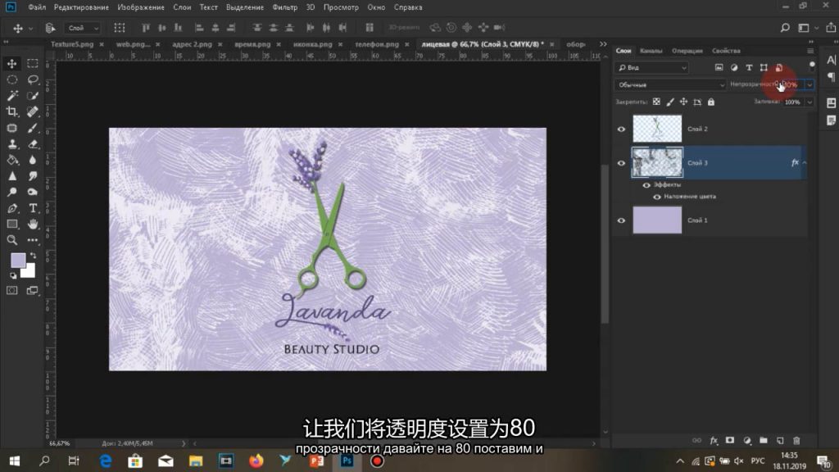The width and height of the screenshot is (839, 472).
Task: Open the fill Заливка dropdown arrow
Action: tap(810, 102)
